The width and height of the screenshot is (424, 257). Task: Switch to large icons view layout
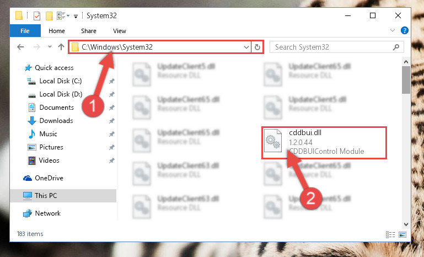pos(402,234)
